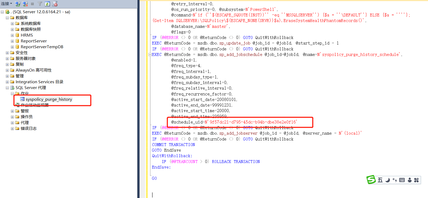Open the IME toolbox four-leaf icon

click(x=417, y=180)
